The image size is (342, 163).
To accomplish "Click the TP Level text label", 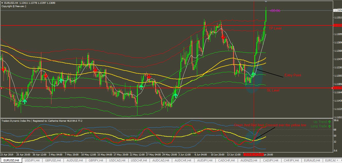I will [275, 28].
